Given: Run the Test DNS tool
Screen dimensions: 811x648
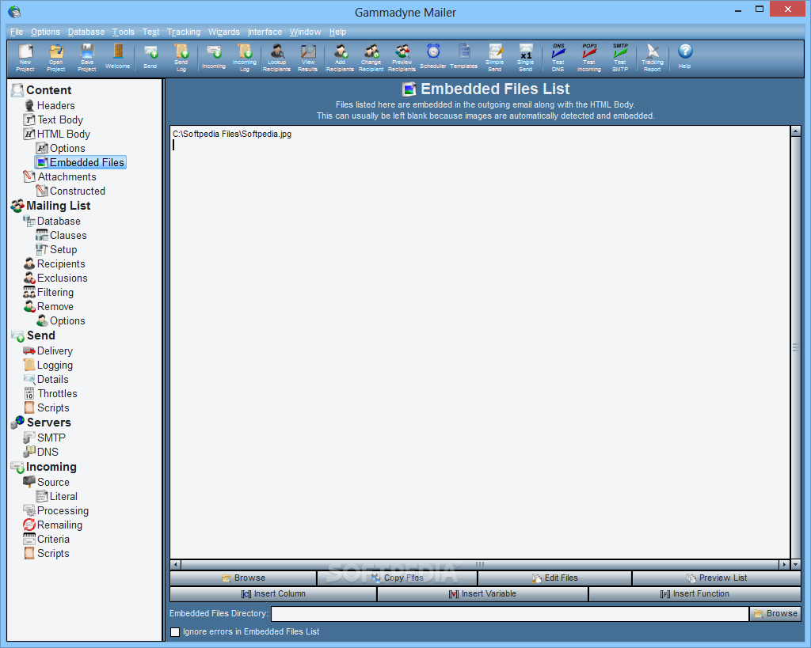Looking at the screenshot, I should coord(558,57).
